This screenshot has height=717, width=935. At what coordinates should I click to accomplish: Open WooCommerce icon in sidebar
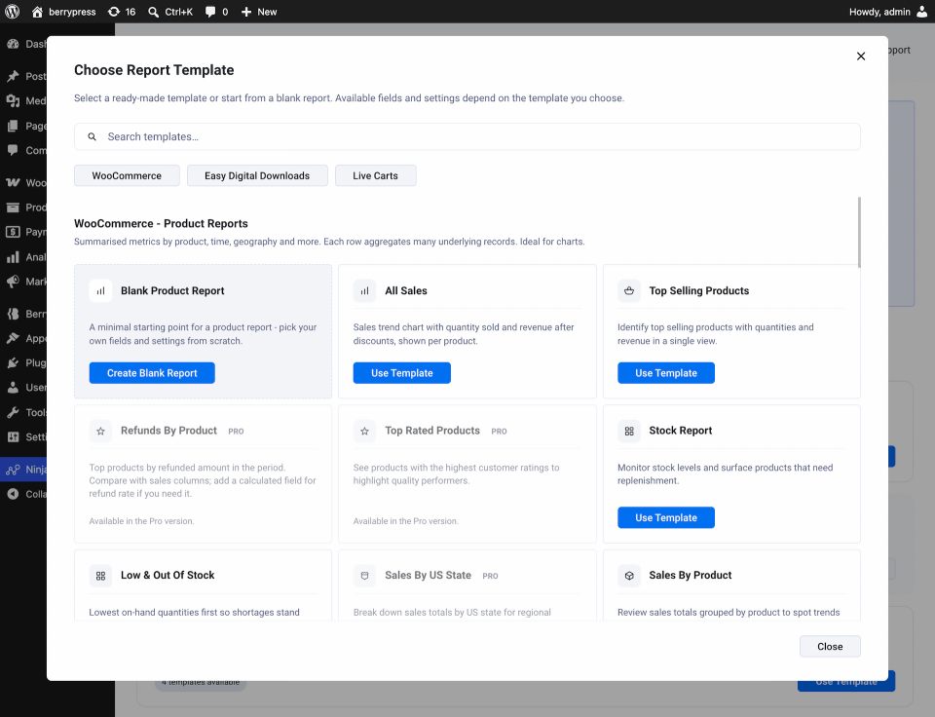coord(13,182)
